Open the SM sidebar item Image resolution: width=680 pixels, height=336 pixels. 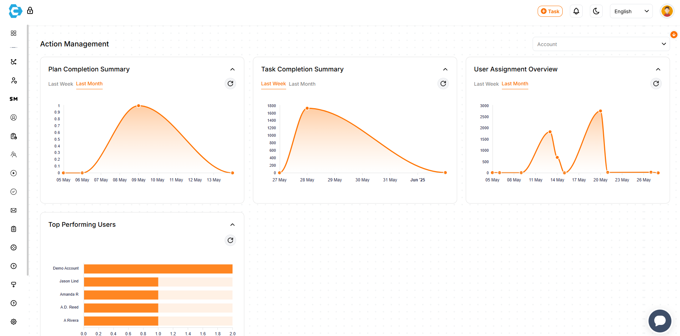pos(14,99)
